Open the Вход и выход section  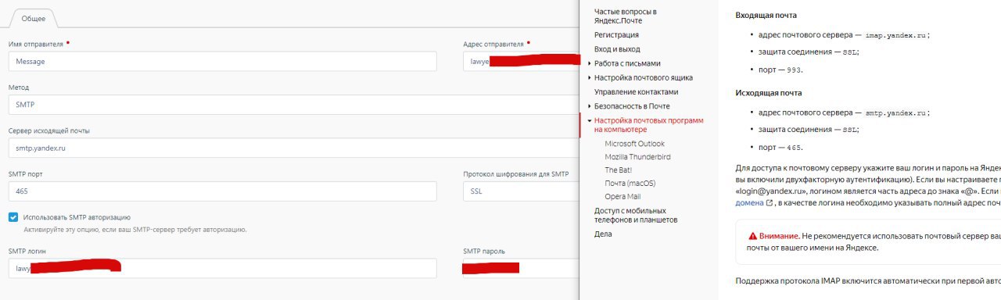pos(617,49)
